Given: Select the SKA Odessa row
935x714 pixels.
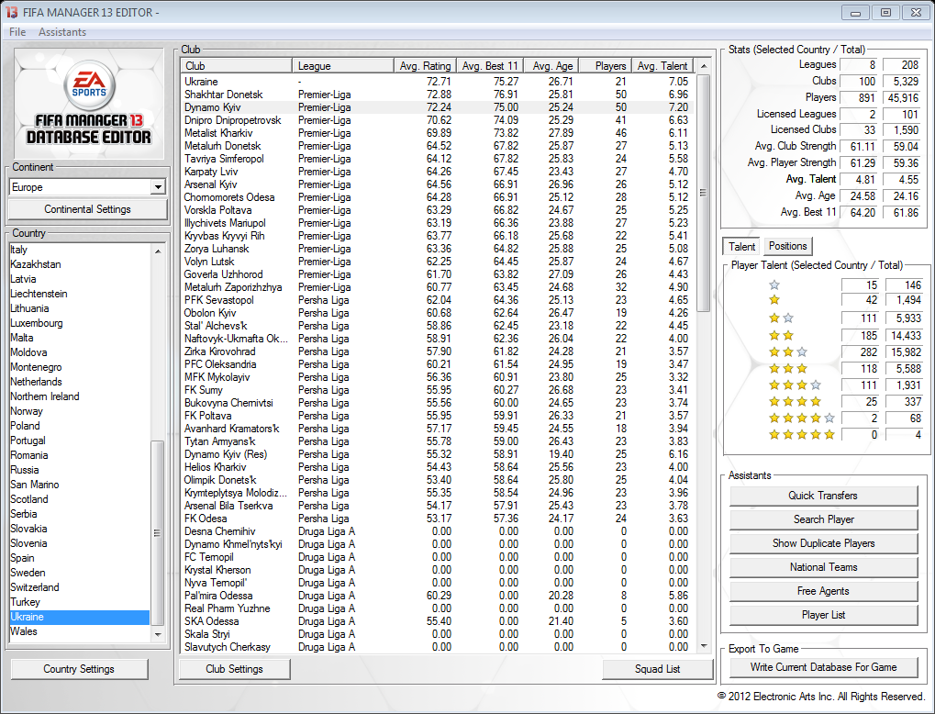Looking at the screenshot, I should (x=439, y=621).
